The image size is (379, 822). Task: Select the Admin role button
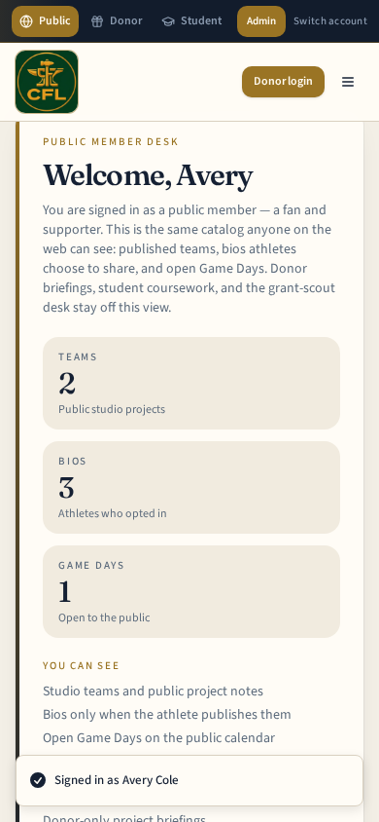point(261,21)
